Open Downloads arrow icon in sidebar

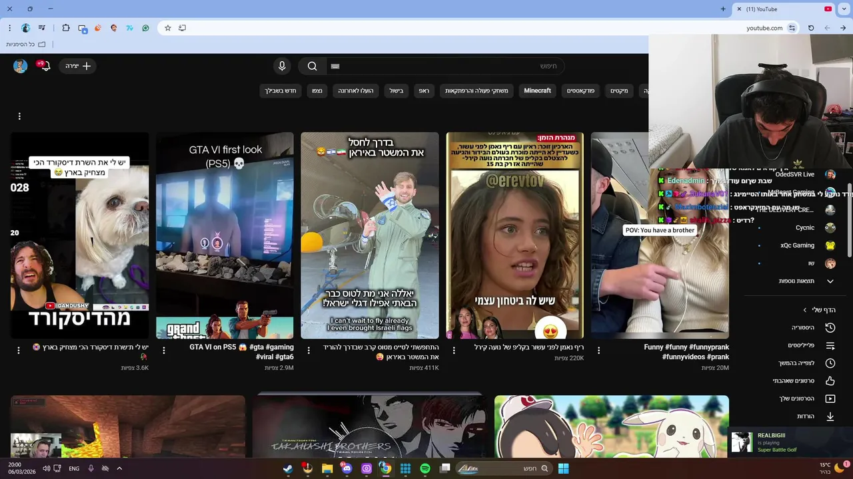click(830, 416)
